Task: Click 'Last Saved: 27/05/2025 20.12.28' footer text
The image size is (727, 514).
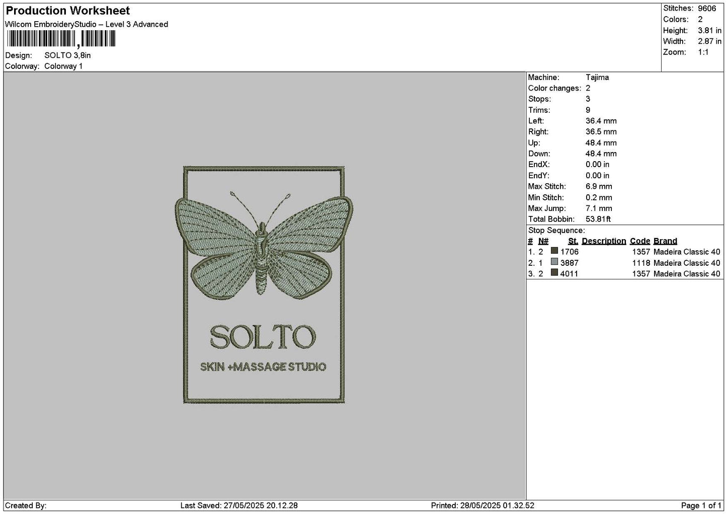Action: click(x=239, y=505)
